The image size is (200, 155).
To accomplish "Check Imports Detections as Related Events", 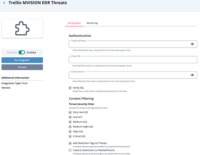I will [70, 150].
